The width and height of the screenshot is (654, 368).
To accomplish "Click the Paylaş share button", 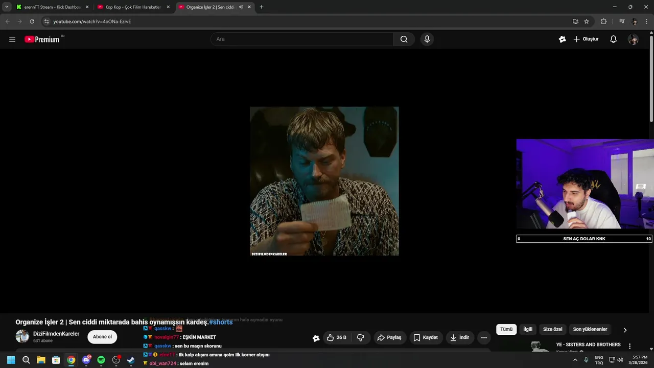I will 389,337.
